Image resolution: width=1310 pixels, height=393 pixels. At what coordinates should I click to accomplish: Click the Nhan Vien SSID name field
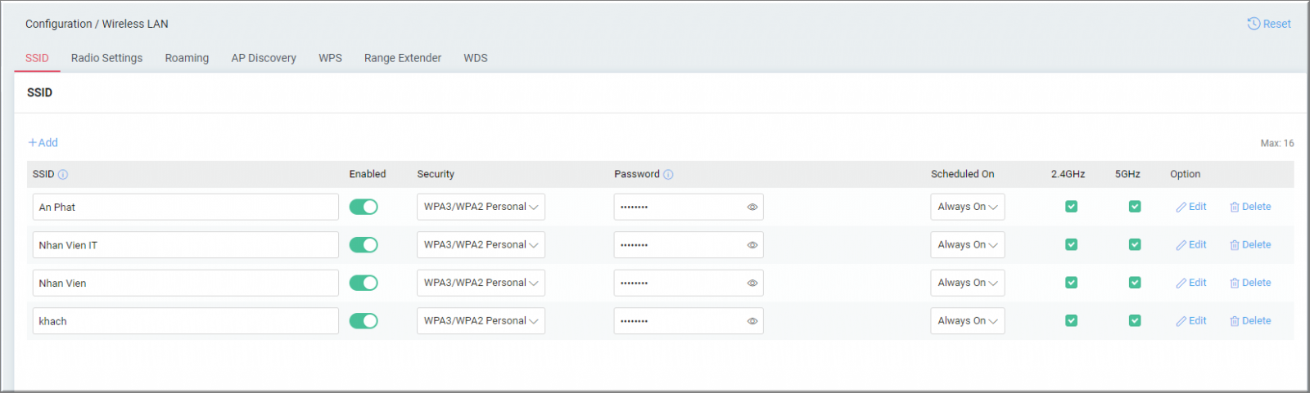[186, 283]
